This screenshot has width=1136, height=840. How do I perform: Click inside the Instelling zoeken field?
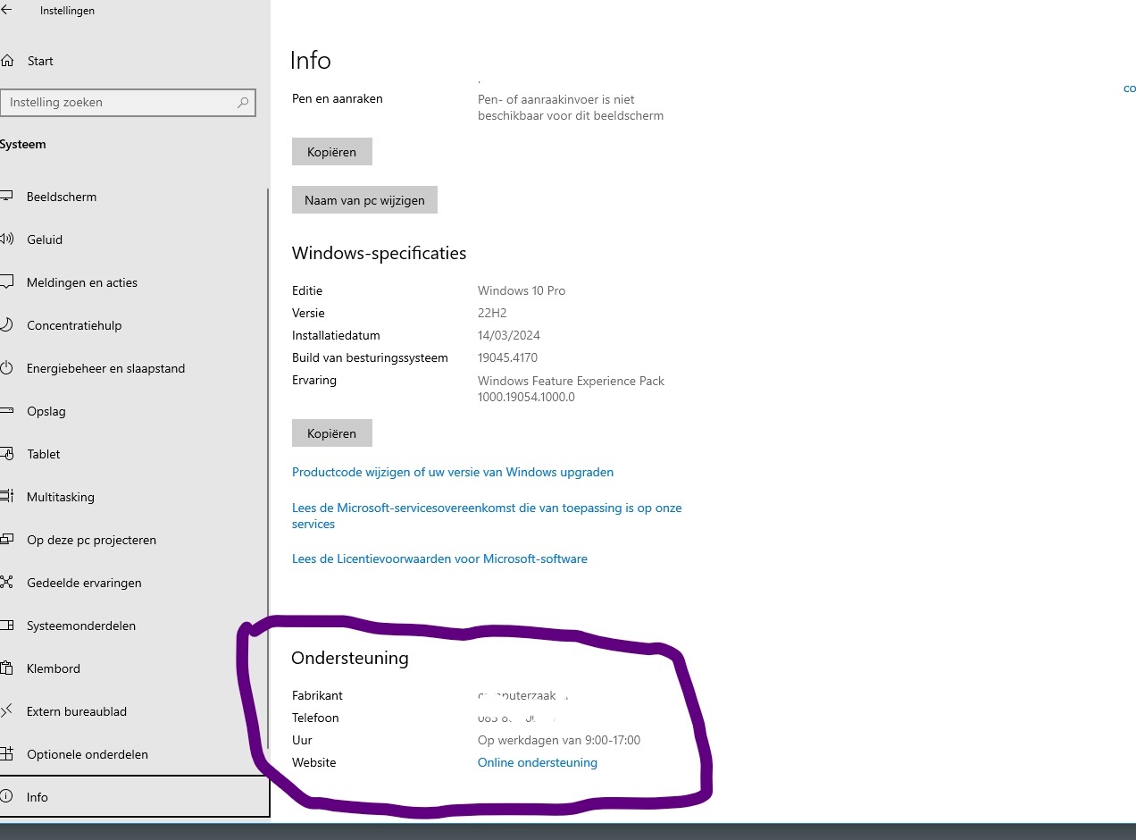[x=116, y=103]
